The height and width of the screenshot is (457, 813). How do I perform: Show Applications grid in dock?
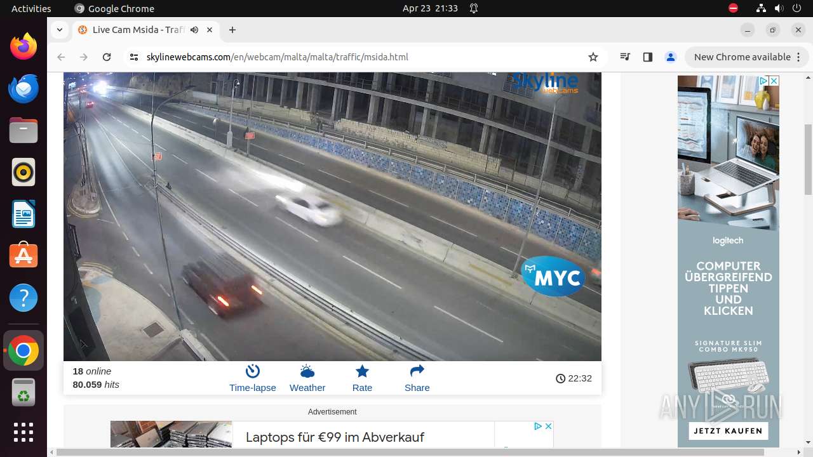pyautogui.click(x=24, y=432)
